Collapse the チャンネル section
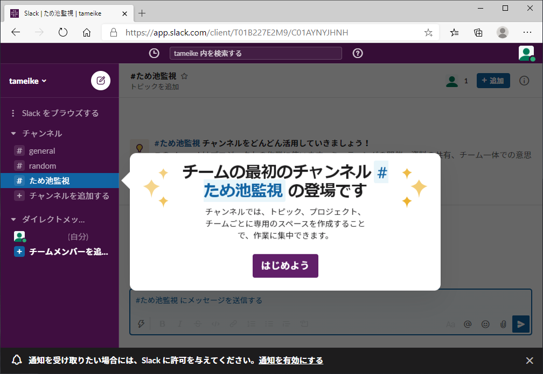Screen dimensions: 543x374 [x=13, y=133]
